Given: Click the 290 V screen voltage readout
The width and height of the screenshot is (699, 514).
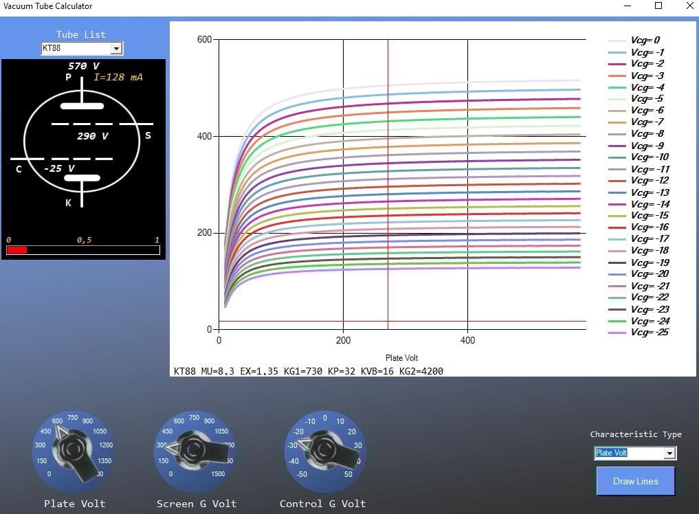Looking at the screenshot, I should pyautogui.click(x=92, y=137).
